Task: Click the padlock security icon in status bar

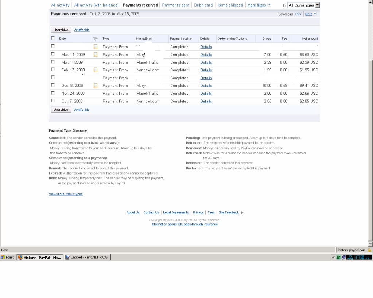Action: click(x=369, y=250)
